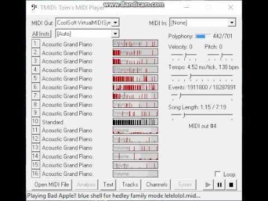Image resolution: width=268 pixels, height=201 pixels.
Task: Click the Play button icon
Action: (208, 185)
